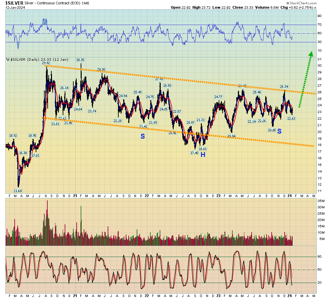Click the tallest volume spike bar

[x=47, y=223]
